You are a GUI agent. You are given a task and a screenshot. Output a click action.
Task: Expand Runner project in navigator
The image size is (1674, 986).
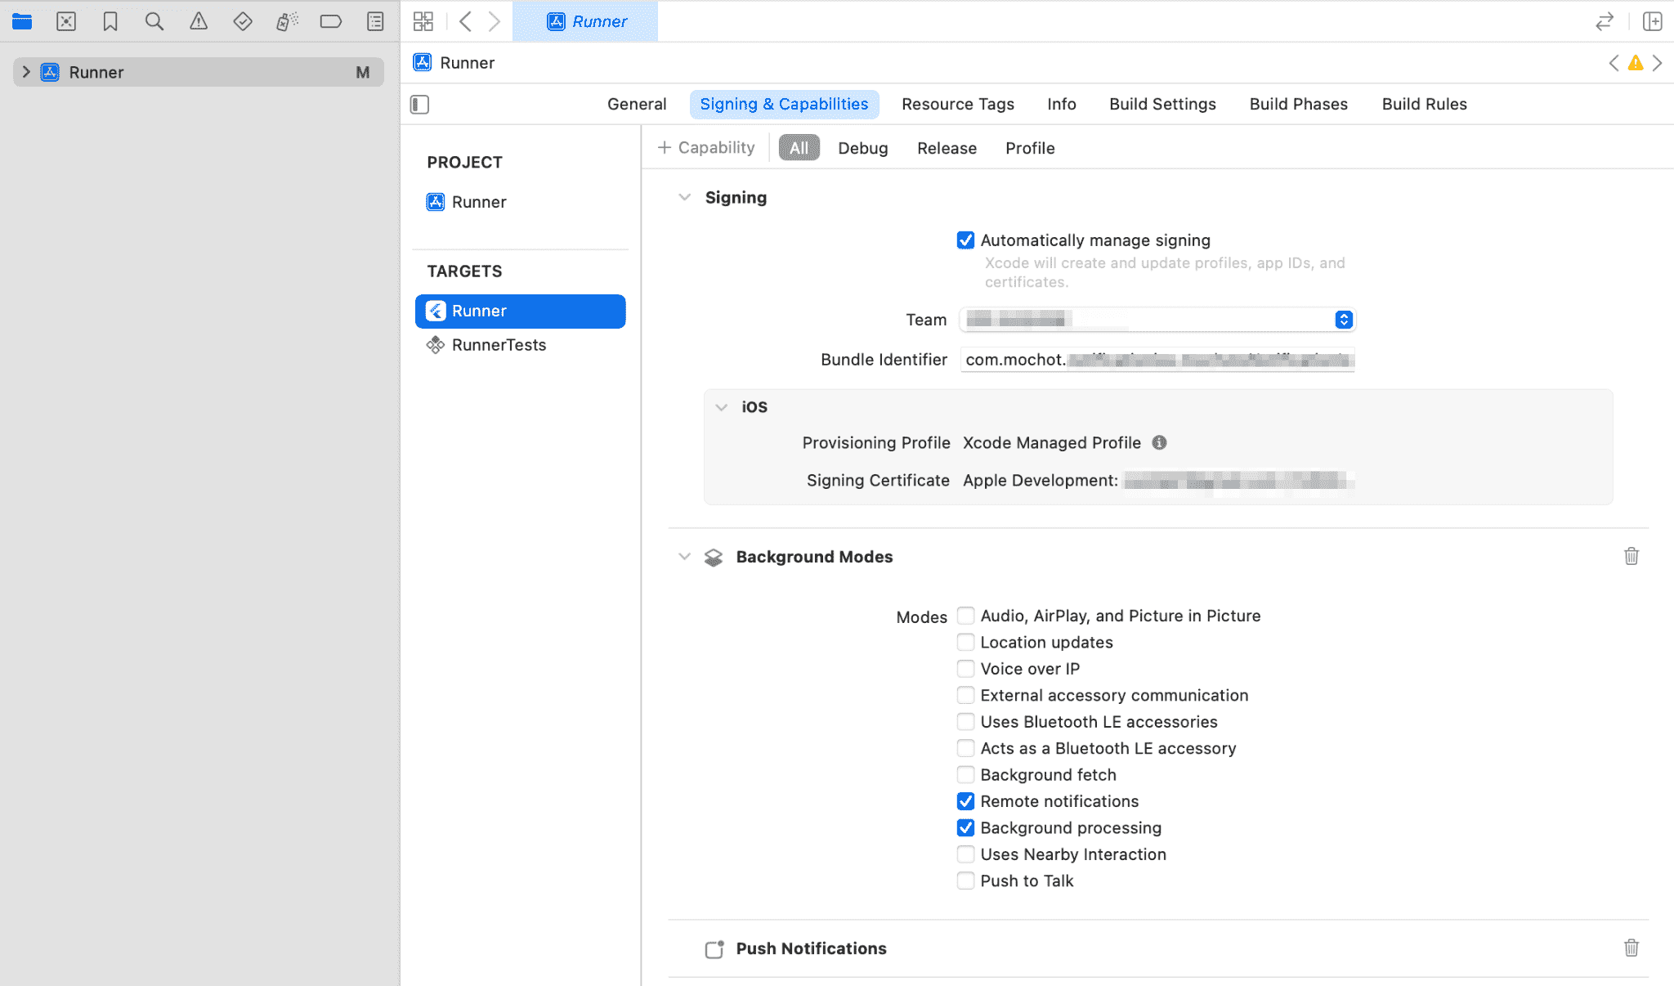(x=26, y=72)
